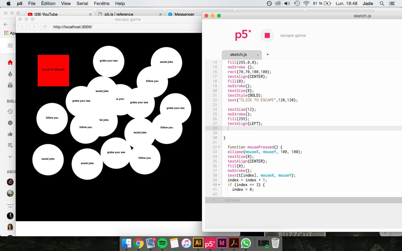This screenshot has width=402, height=251.
Task: Open YouTube Subscriptions icon
Action: (x=10, y=85)
